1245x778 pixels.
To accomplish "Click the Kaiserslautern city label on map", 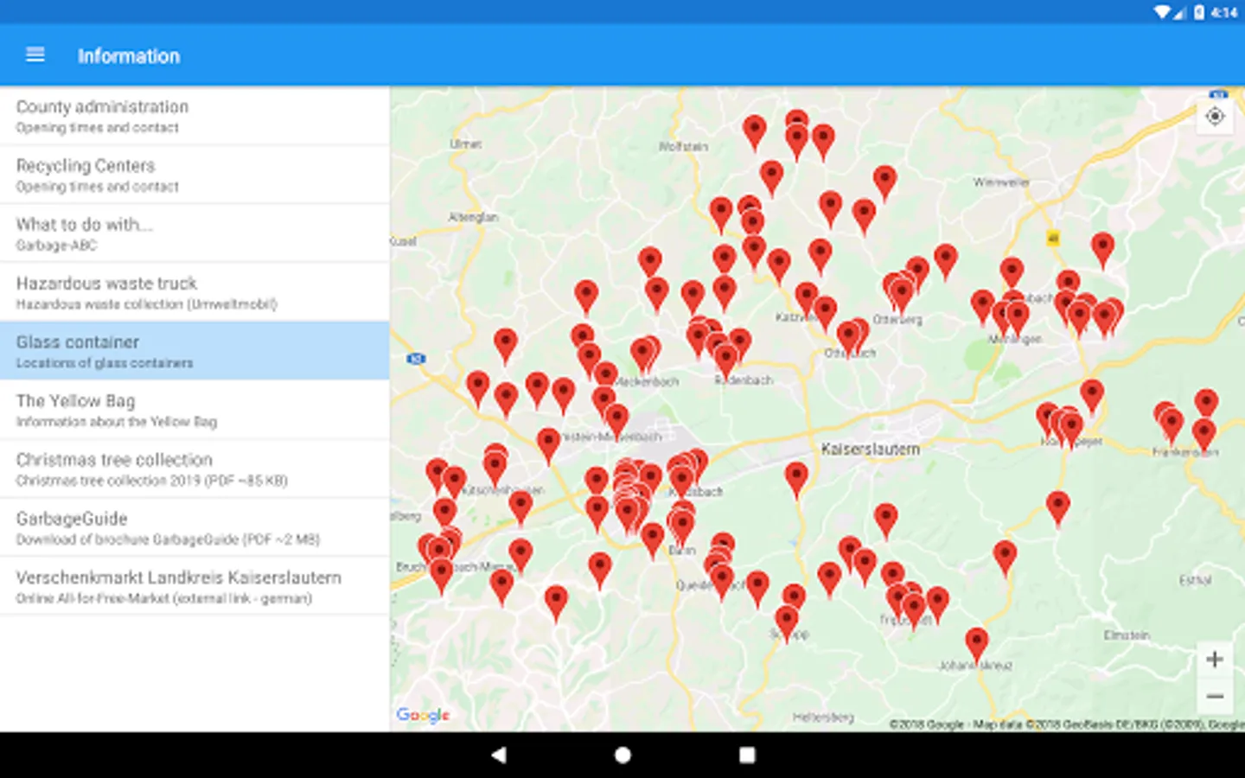I will coord(870,450).
